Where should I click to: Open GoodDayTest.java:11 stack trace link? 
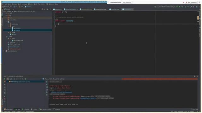(88, 98)
